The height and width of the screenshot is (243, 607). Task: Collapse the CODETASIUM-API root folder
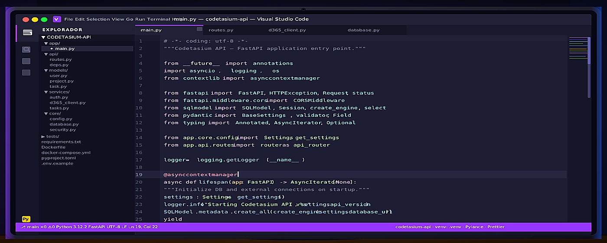[43, 37]
